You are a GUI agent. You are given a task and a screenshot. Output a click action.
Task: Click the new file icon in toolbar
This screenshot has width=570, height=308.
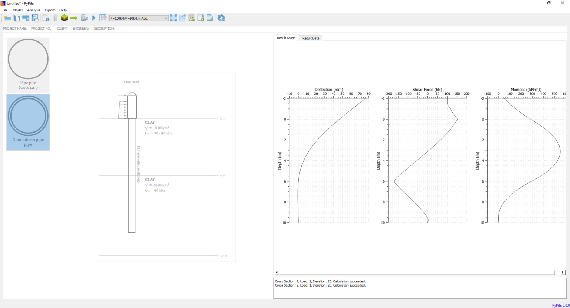(17, 18)
